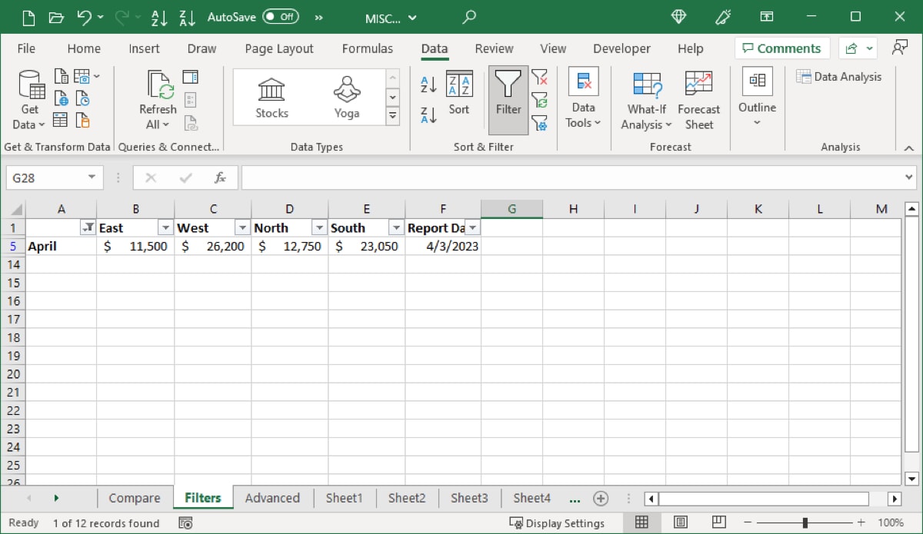Open the Get Data dropdown
Screen dimensions: 923x534
28,100
